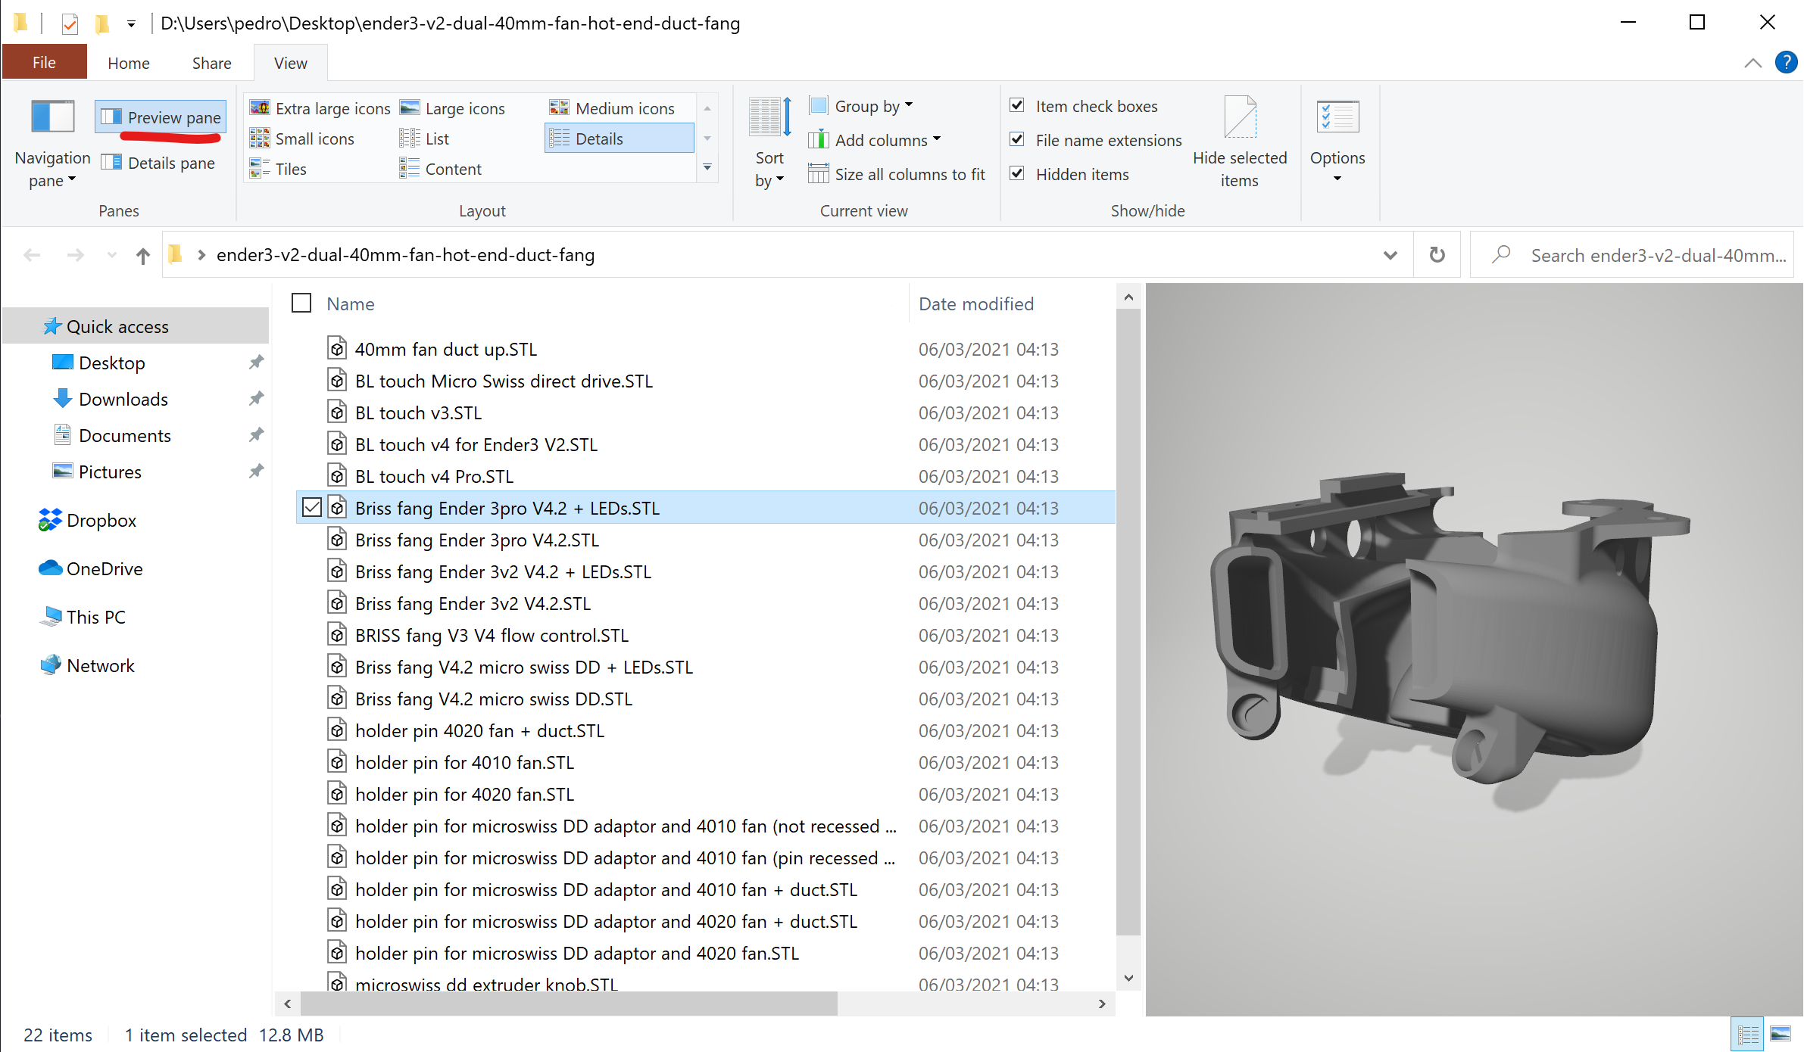Switch to the Home ribbon tab
Screen dimensions: 1804x1052
(x=129, y=63)
